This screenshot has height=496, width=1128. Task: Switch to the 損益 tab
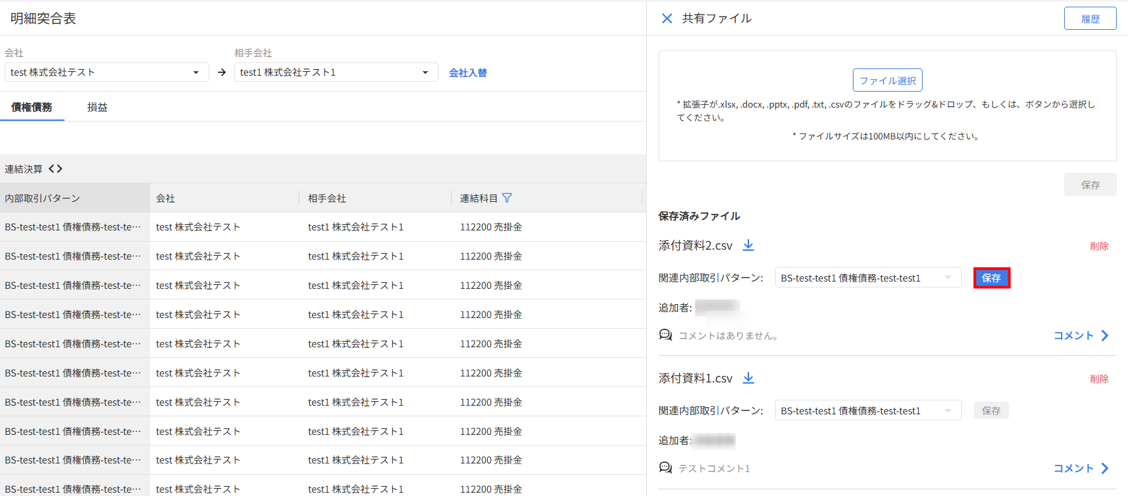pyautogui.click(x=97, y=107)
